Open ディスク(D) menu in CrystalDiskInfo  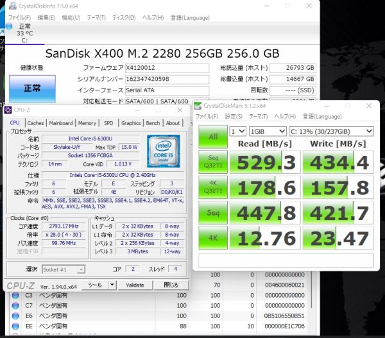[124, 18]
